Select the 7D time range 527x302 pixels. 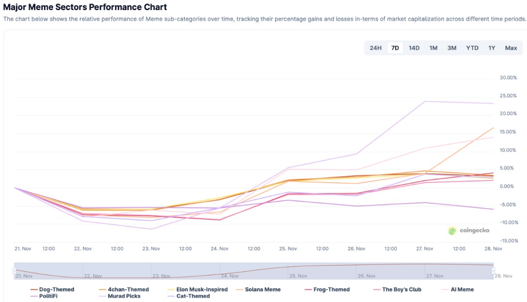395,48
